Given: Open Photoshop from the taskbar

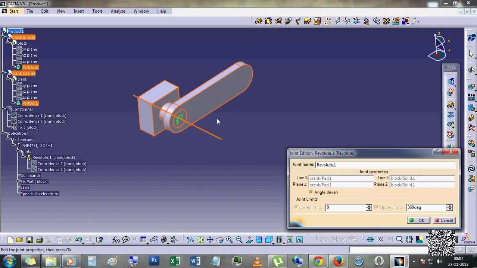Looking at the screenshot, I should 154,261.
